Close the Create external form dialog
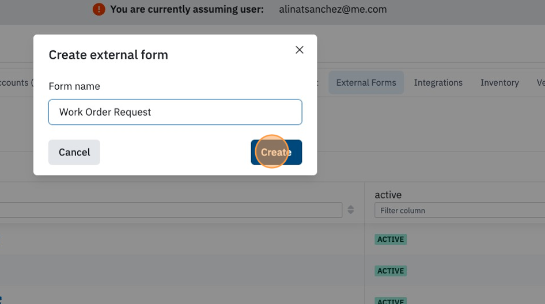The width and height of the screenshot is (545, 304). (299, 50)
